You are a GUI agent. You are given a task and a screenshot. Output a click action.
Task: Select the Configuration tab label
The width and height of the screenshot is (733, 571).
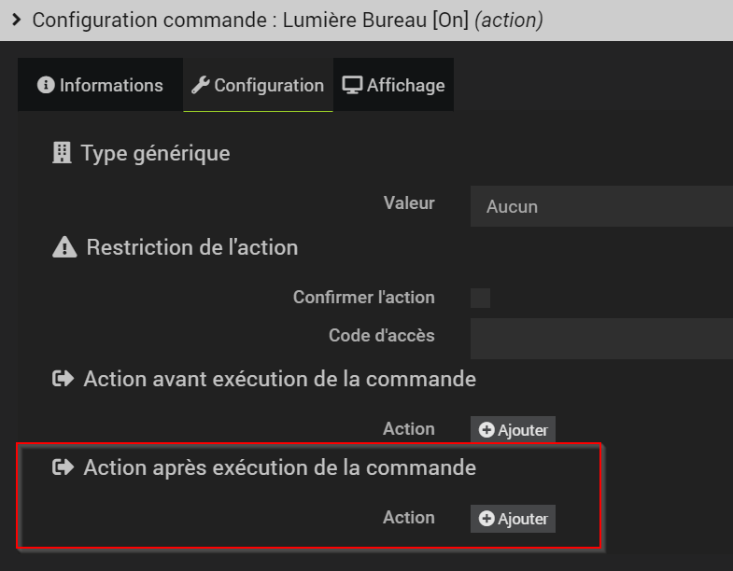tap(269, 85)
